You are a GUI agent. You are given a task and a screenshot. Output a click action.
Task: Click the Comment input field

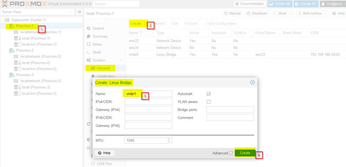coord(230,117)
